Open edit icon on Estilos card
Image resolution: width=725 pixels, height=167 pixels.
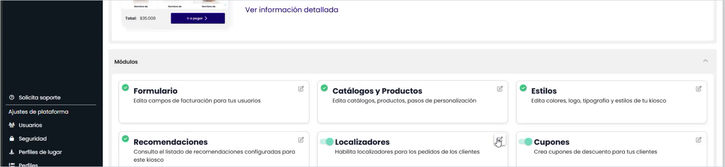698,89
